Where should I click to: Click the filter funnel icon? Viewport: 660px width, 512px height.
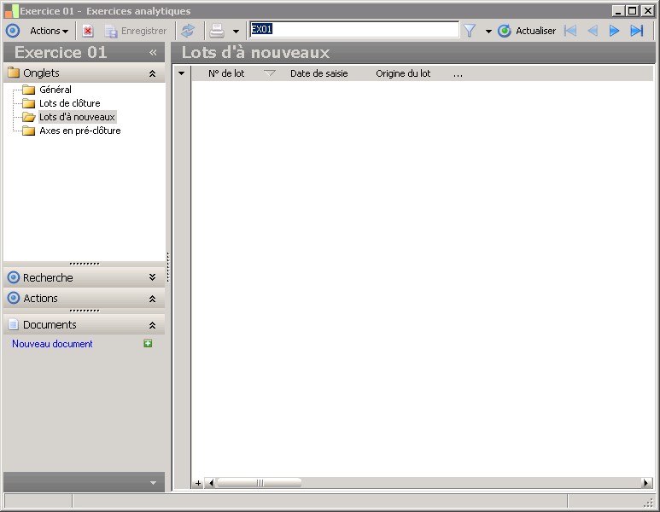pos(470,31)
